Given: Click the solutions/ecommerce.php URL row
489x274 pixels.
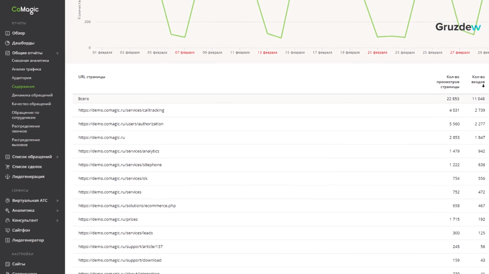Looking at the screenshot, I should coord(127,206).
